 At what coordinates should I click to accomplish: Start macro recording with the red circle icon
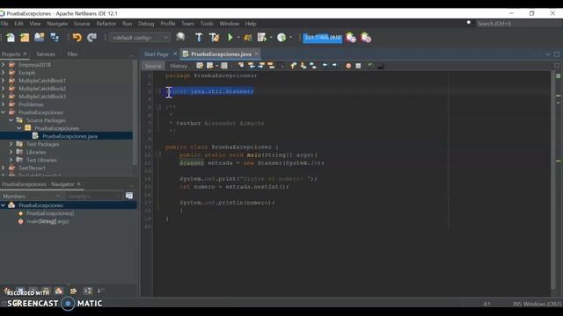(348, 66)
